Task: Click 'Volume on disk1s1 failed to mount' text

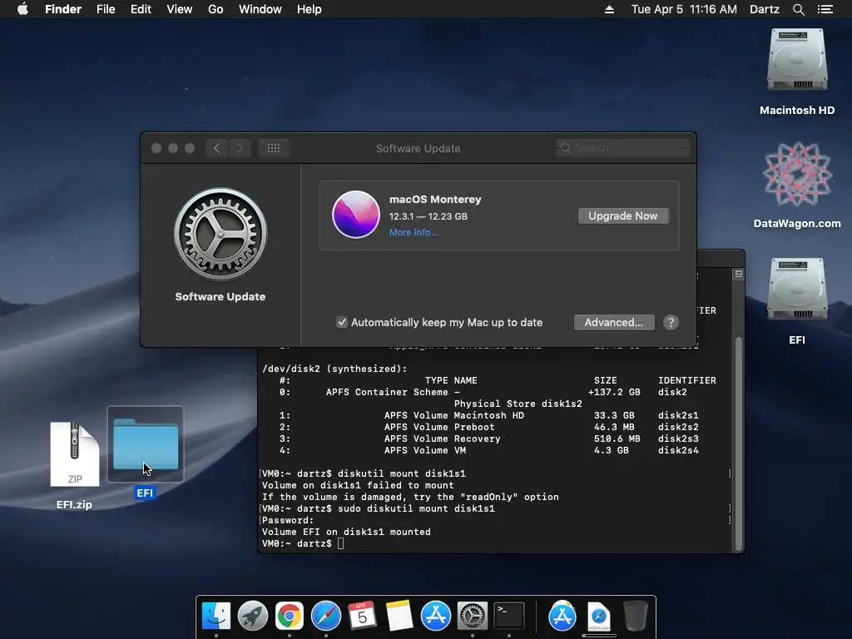Action: [x=358, y=485]
